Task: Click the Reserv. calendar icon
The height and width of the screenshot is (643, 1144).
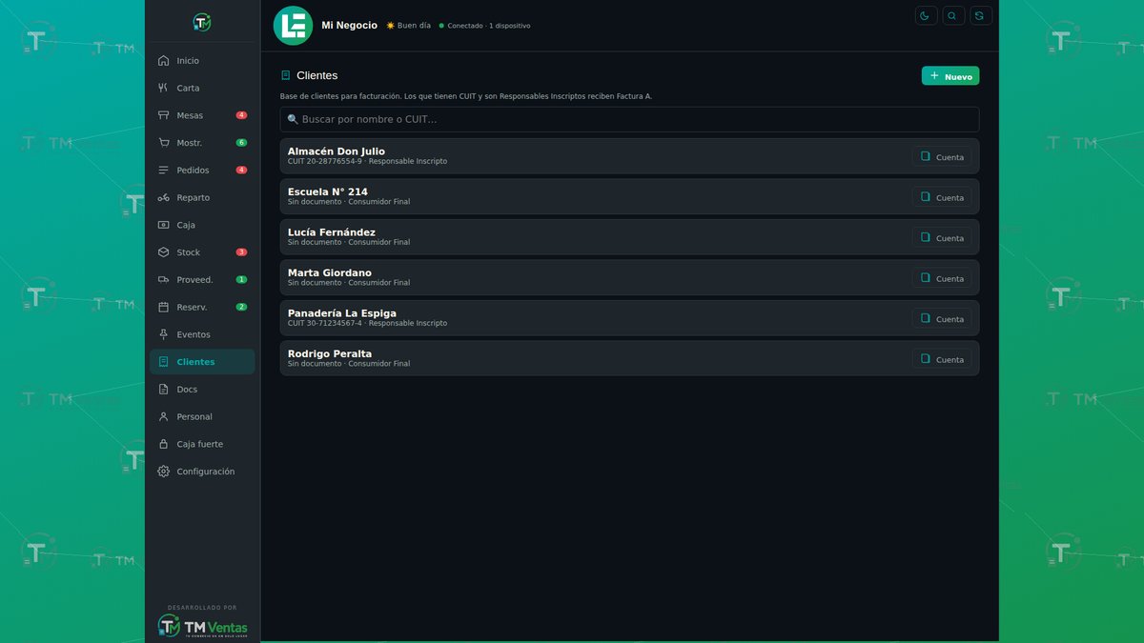Action: tap(164, 308)
